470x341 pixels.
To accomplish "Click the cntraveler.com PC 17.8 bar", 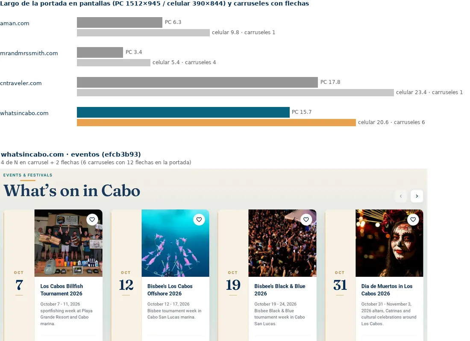I will [197, 82].
